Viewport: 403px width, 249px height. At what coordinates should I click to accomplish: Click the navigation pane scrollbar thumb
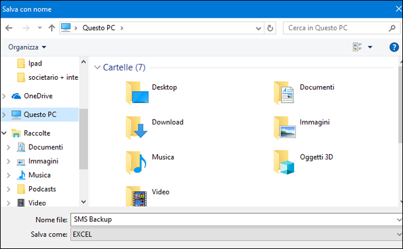pos(84,139)
